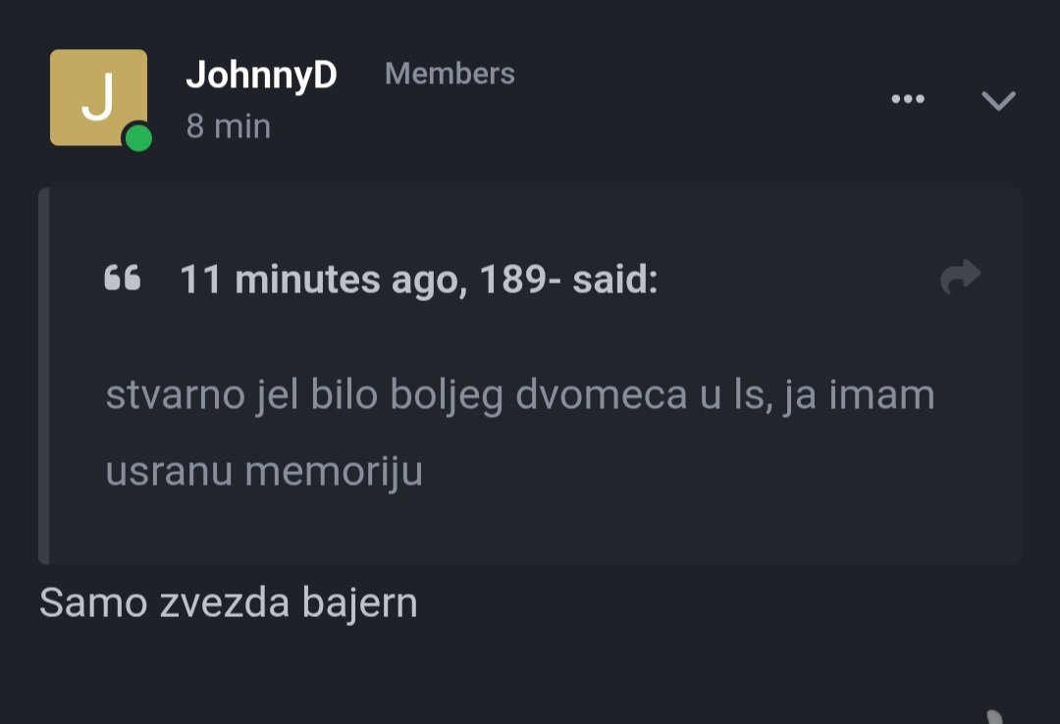Screen dimensions: 1060x724
Task: Open quoted member 189- in header
Action: (x=520, y=279)
